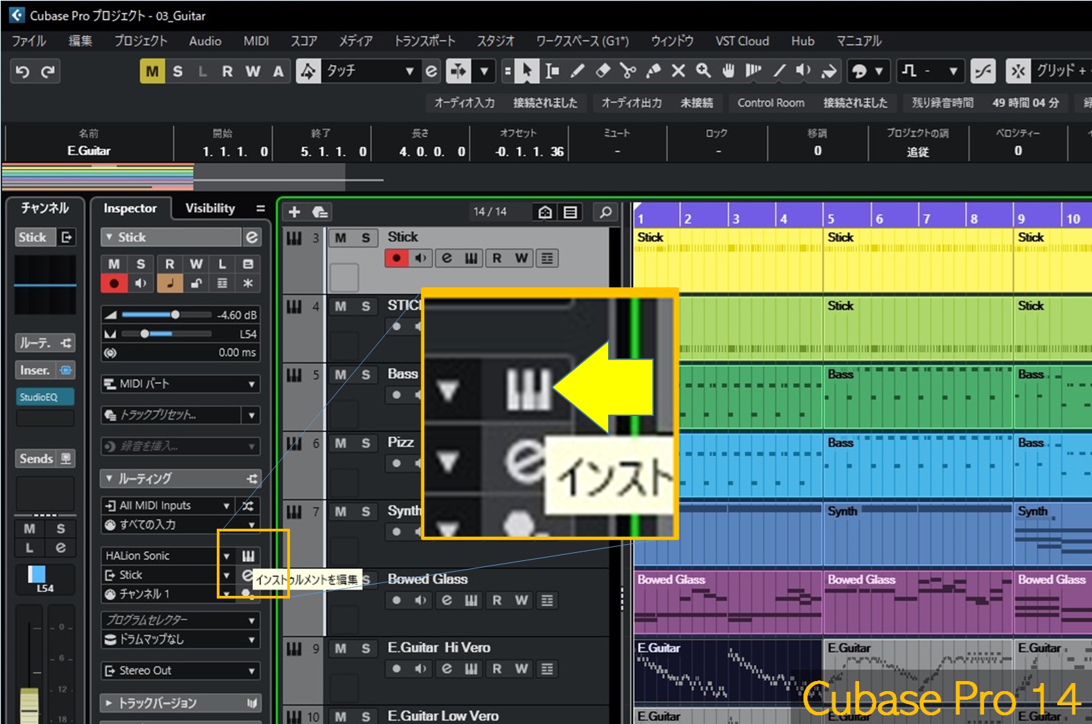
Task: Open the track list settings icon next to 14/14
Action: point(570,212)
